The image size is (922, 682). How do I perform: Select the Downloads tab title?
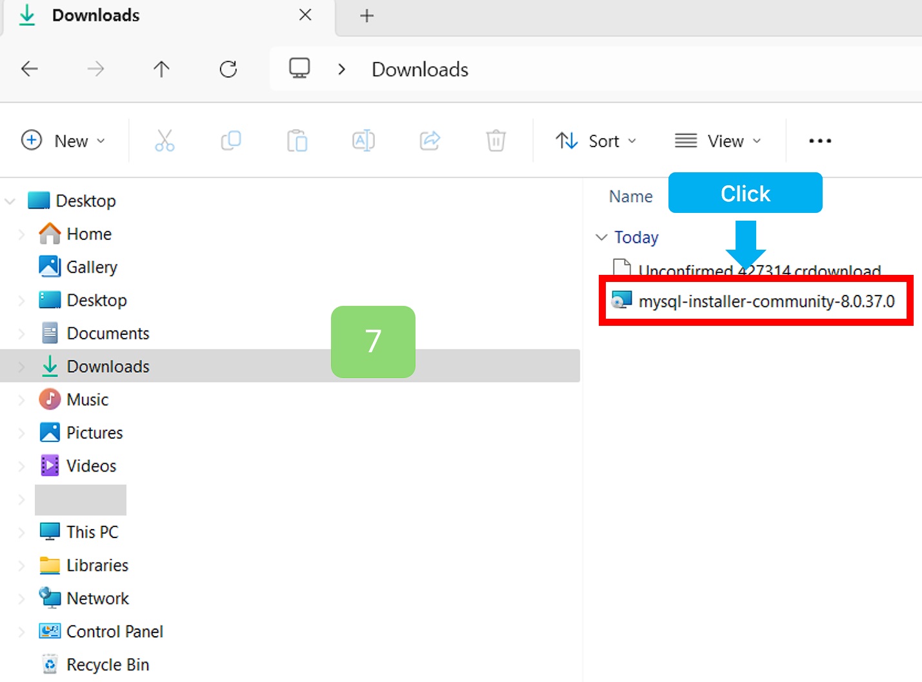[95, 15]
